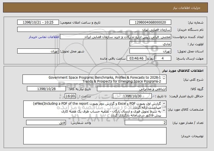Click the general description text box
The width and height of the screenshot is (214, 151).
[x=94, y=79]
